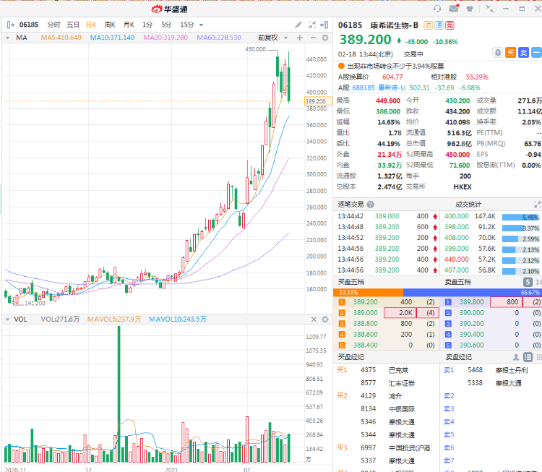Click the blue 66.67% sell ratio bar
Screen dimensions: 542x472
pos(472,293)
